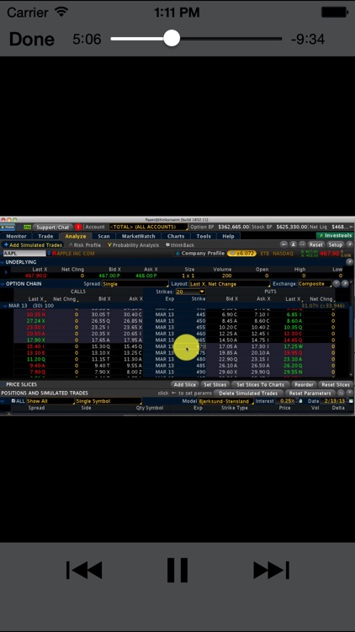Click the 17.30 I put ask
355x632 pixels.
(260, 346)
